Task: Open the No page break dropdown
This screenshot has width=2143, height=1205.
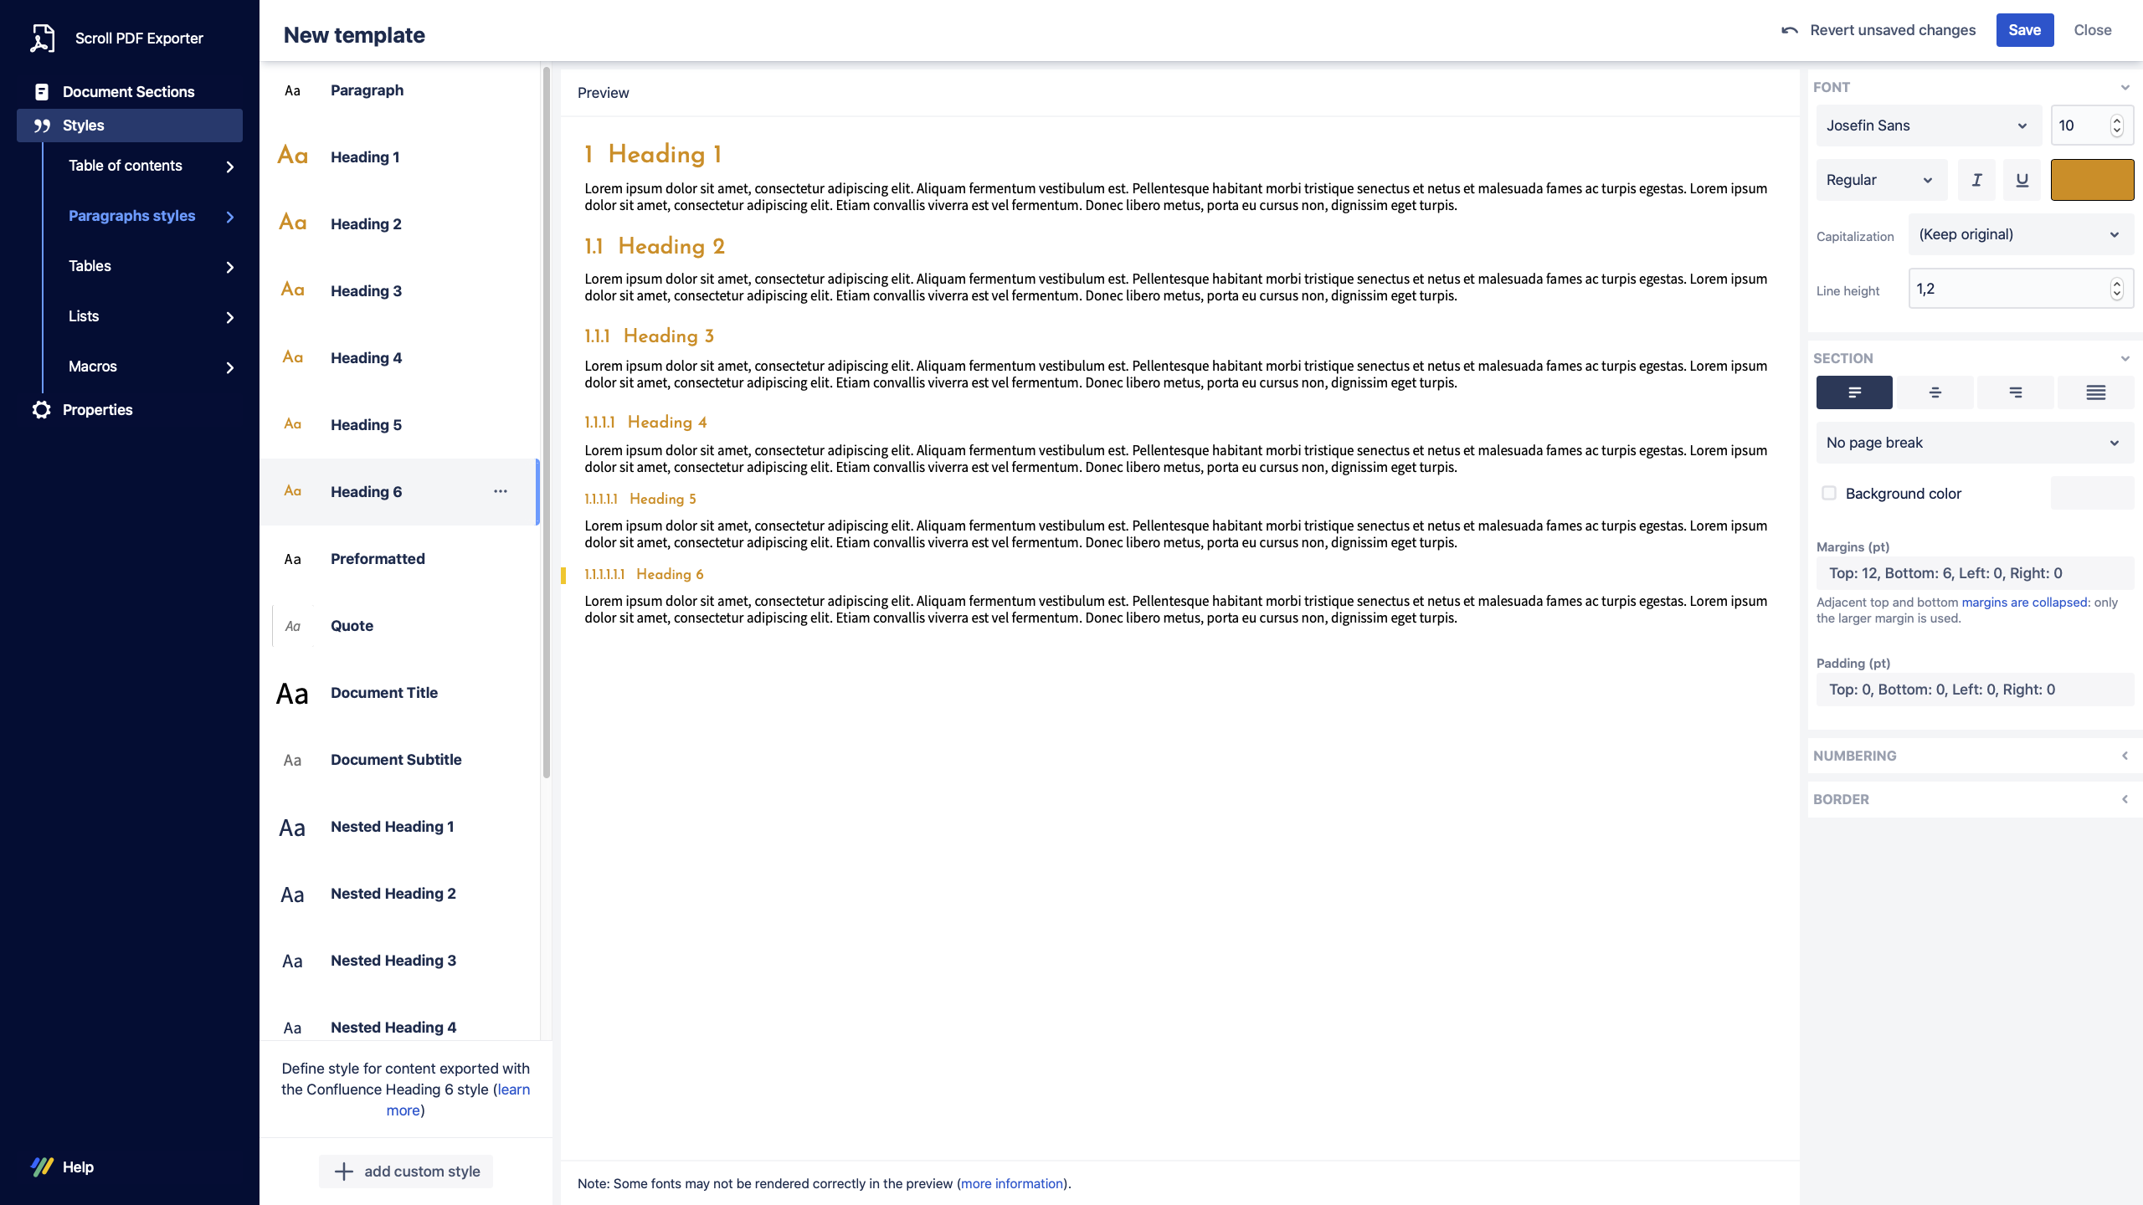Action: [x=1973, y=442]
